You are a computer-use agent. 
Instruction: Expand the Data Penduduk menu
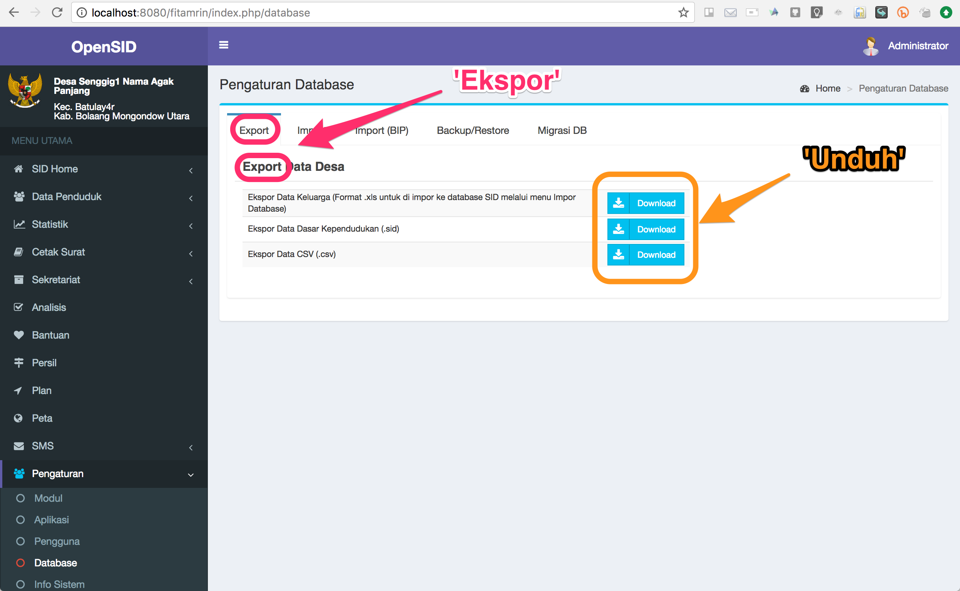coord(191,198)
